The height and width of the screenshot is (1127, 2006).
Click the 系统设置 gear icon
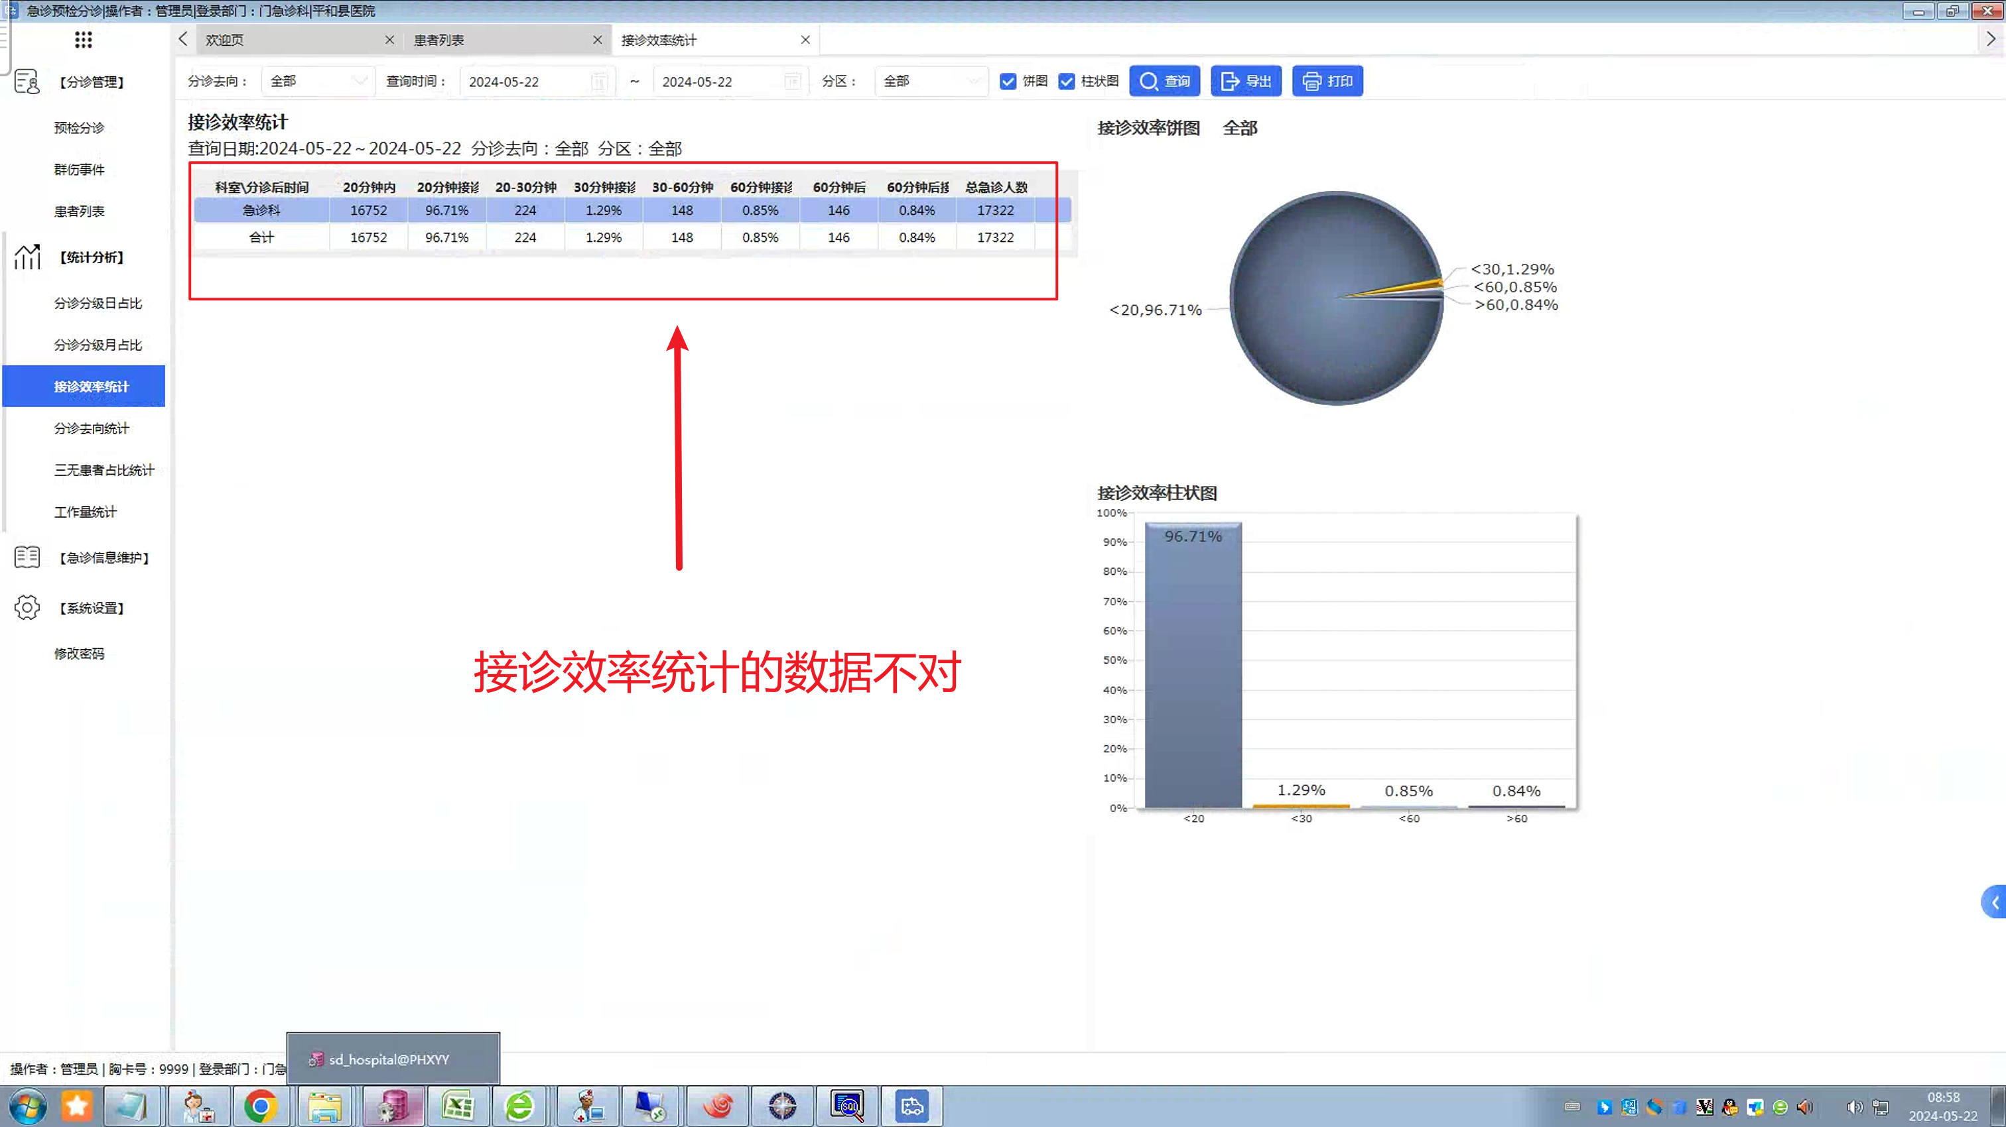[27, 608]
